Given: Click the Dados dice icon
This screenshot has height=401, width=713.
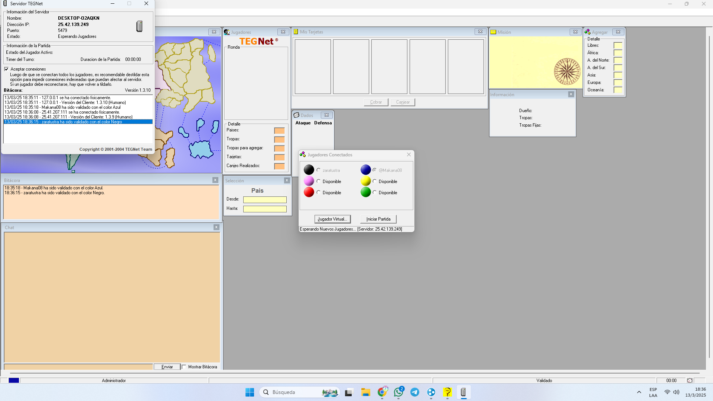Looking at the screenshot, I should 296,115.
